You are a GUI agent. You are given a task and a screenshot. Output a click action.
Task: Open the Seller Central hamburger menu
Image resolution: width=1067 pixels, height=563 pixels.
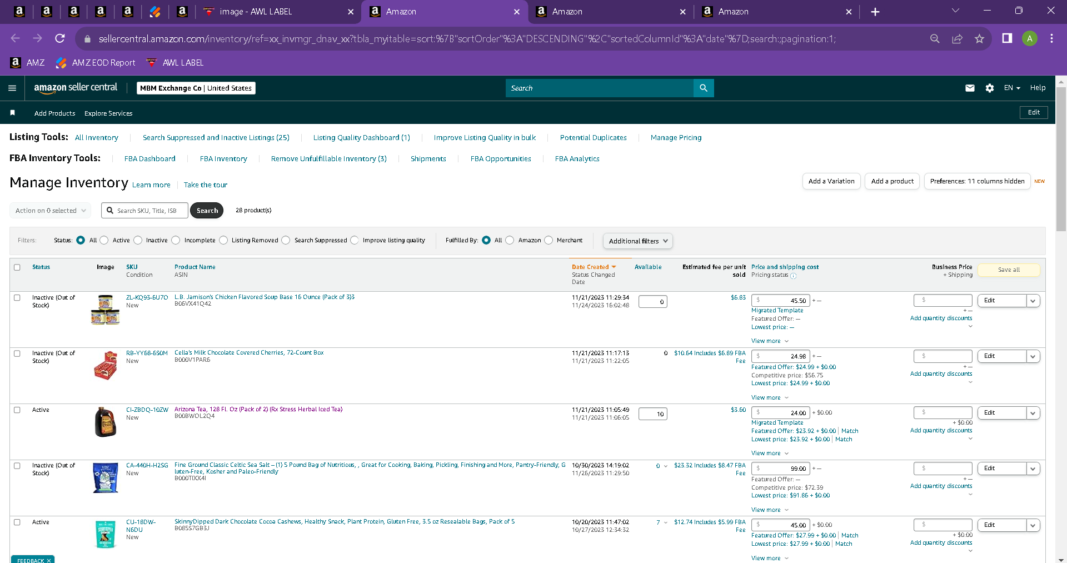coord(12,88)
